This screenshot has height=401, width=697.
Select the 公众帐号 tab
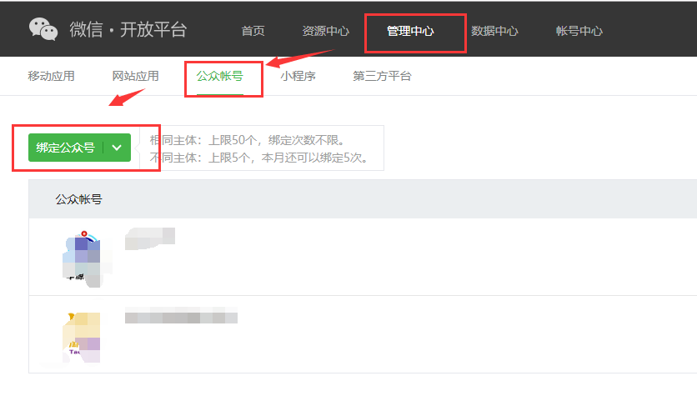(219, 76)
